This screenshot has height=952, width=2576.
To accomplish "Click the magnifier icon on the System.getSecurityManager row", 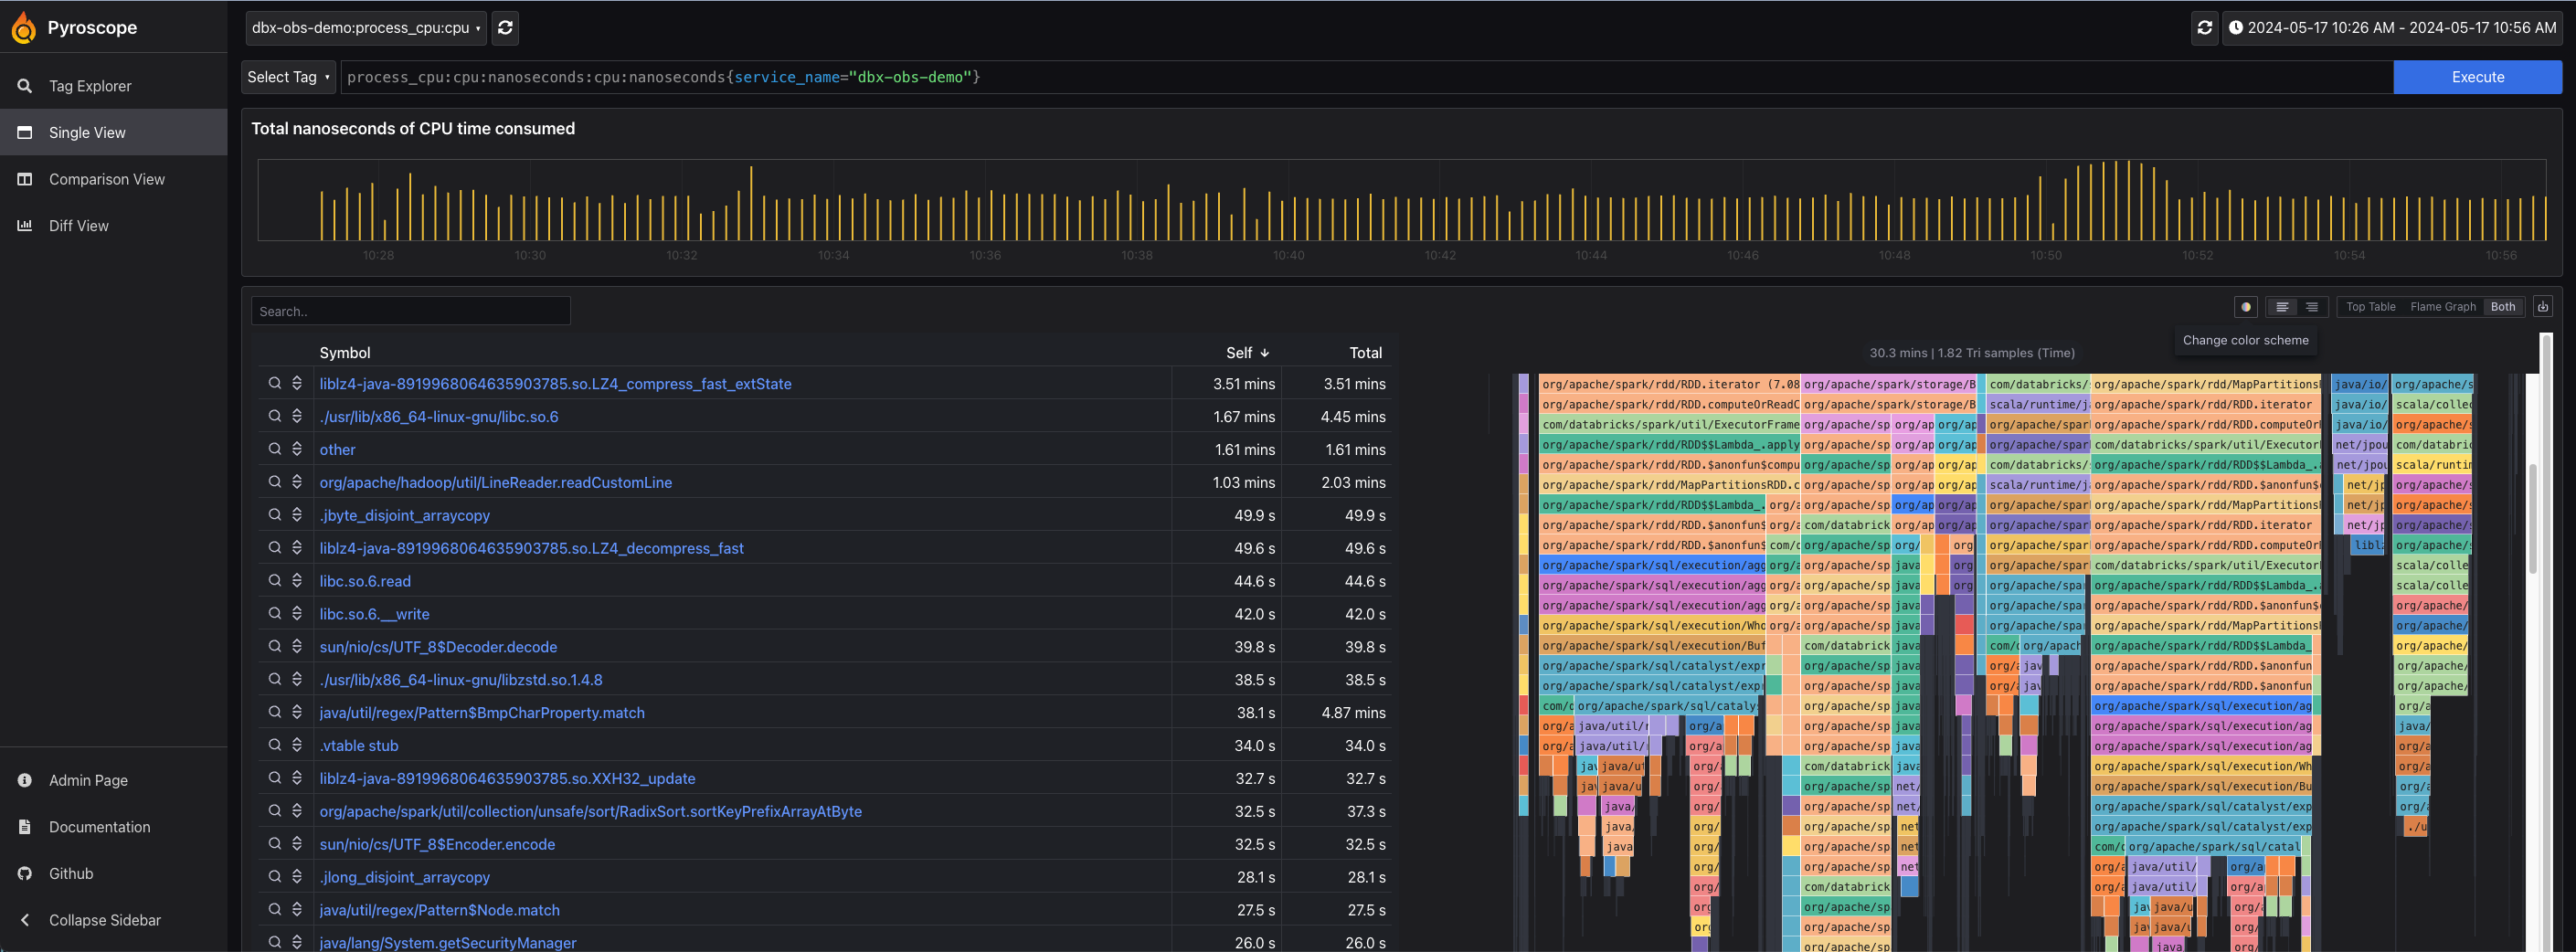I will (274, 942).
